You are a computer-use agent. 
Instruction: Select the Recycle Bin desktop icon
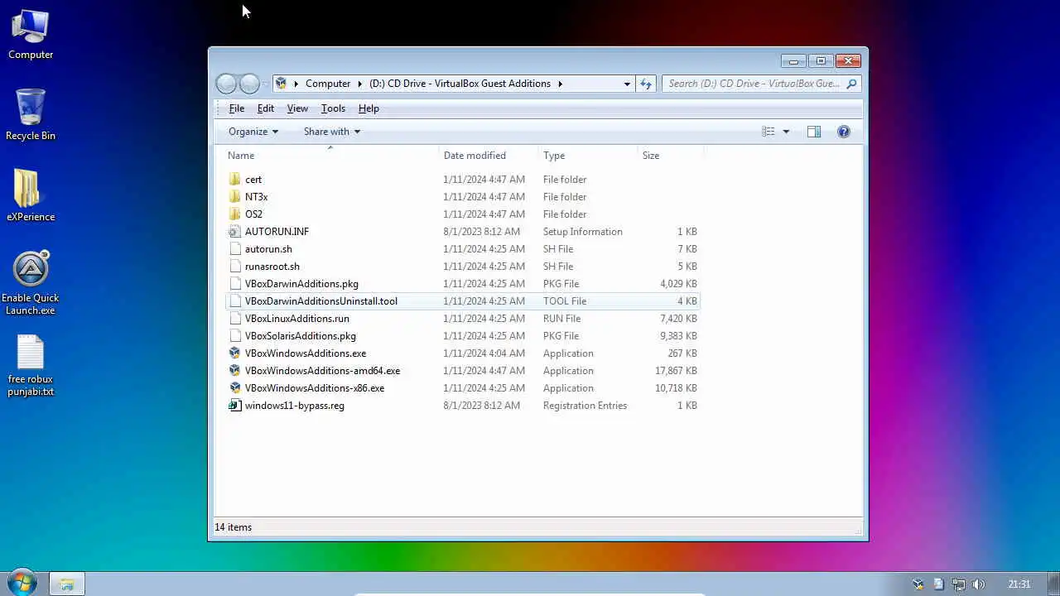[x=31, y=114]
